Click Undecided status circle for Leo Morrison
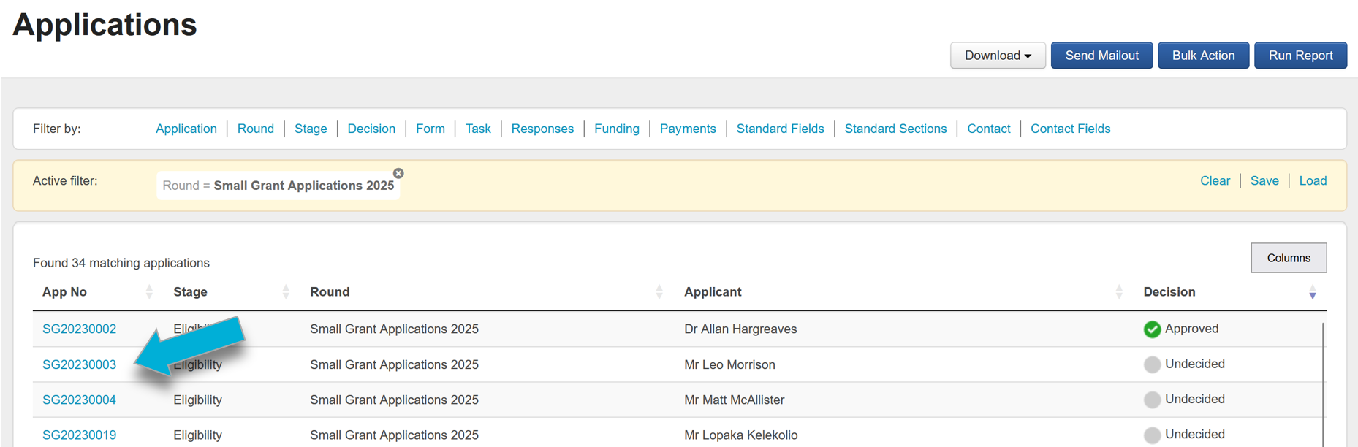The width and height of the screenshot is (1358, 447). click(x=1152, y=364)
